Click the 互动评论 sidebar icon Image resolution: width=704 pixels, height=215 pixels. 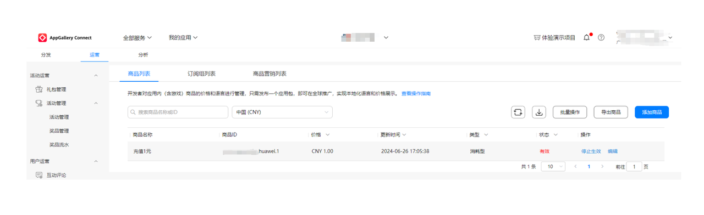[39, 175]
